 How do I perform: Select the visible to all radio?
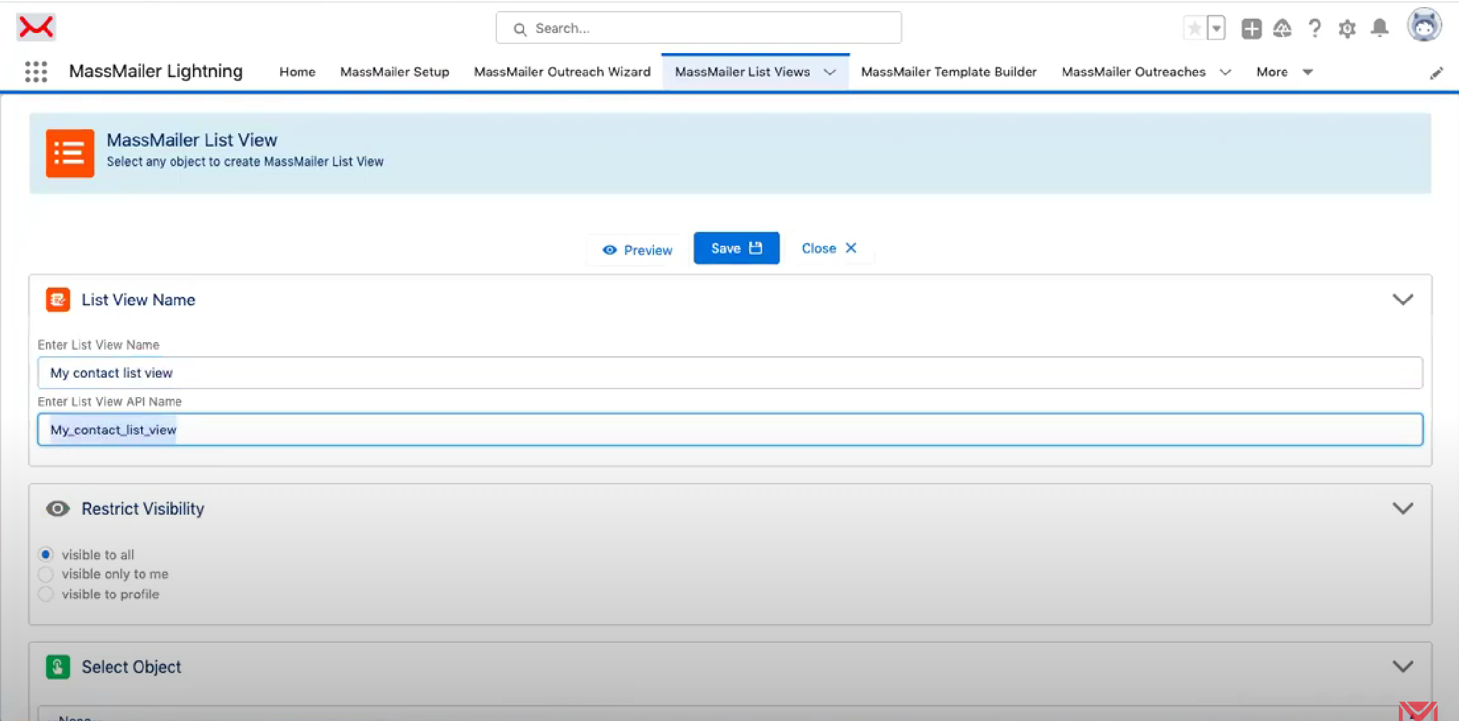[45, 555]
